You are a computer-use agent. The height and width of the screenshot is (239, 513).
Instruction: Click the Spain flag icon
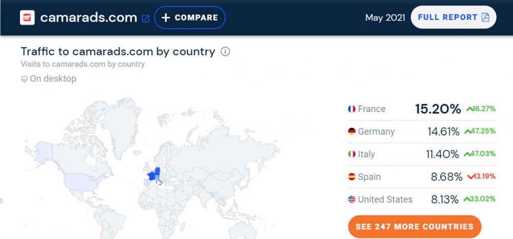[x=351, y=177]
